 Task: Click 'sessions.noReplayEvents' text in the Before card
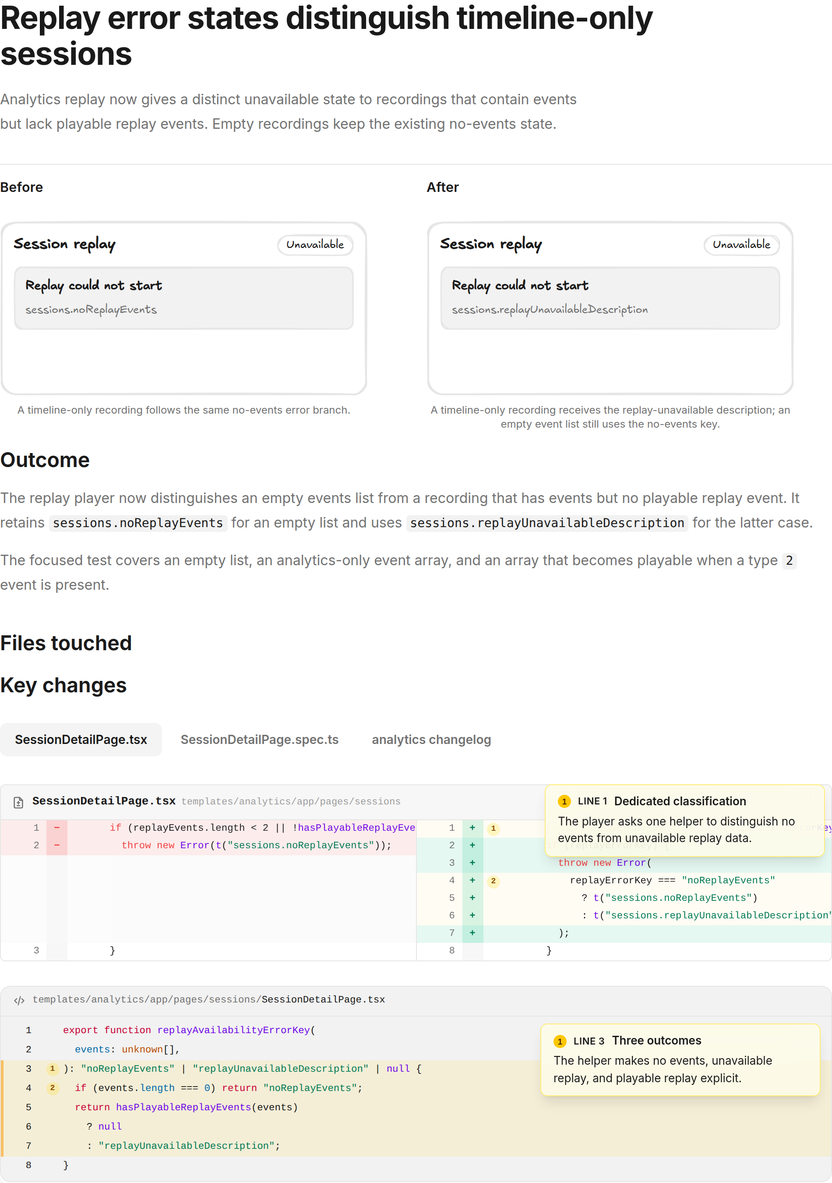pos(91,310)
